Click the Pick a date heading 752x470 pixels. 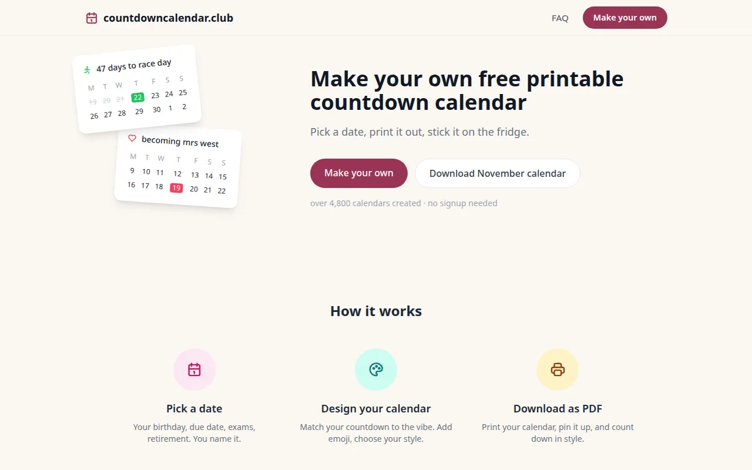(194, 408)
